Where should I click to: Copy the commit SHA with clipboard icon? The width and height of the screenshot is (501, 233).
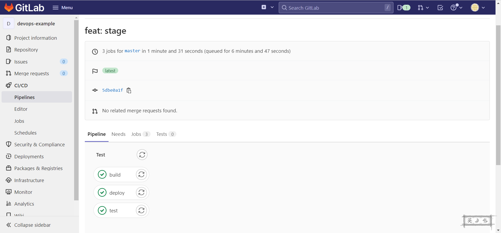(129, 90)
